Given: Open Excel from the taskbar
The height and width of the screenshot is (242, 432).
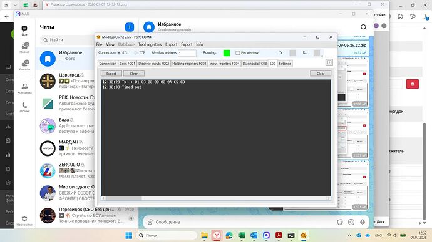Looking at the screenshot, I should (x=241, y=235).
